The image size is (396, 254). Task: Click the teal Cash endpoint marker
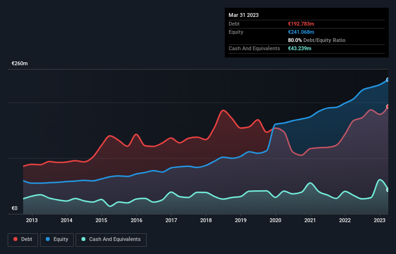coord(388,190)
